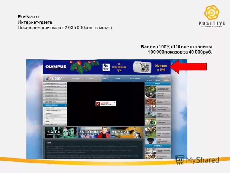Select Москва (10) subcategory
Viewport: 230px width, 173px height.
coord(55,108)
